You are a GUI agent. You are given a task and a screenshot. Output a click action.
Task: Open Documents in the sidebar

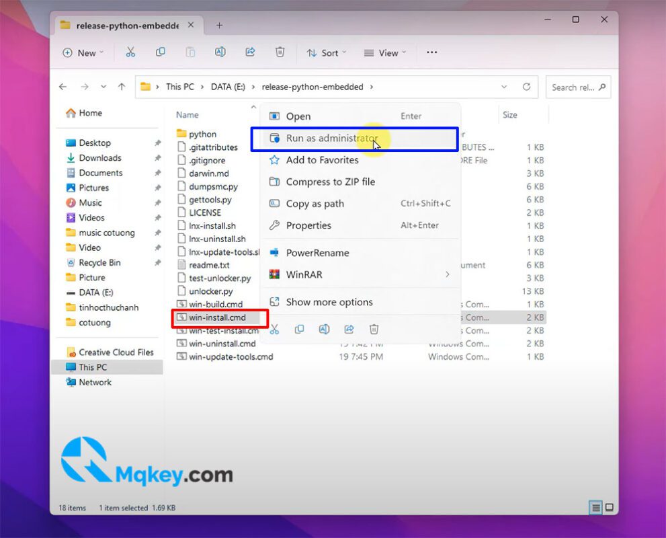point(94,173)
